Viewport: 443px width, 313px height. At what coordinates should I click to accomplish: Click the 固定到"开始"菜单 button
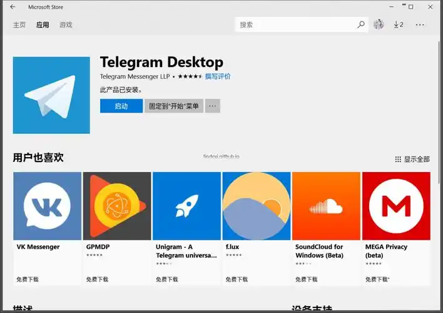pos(174,106)
